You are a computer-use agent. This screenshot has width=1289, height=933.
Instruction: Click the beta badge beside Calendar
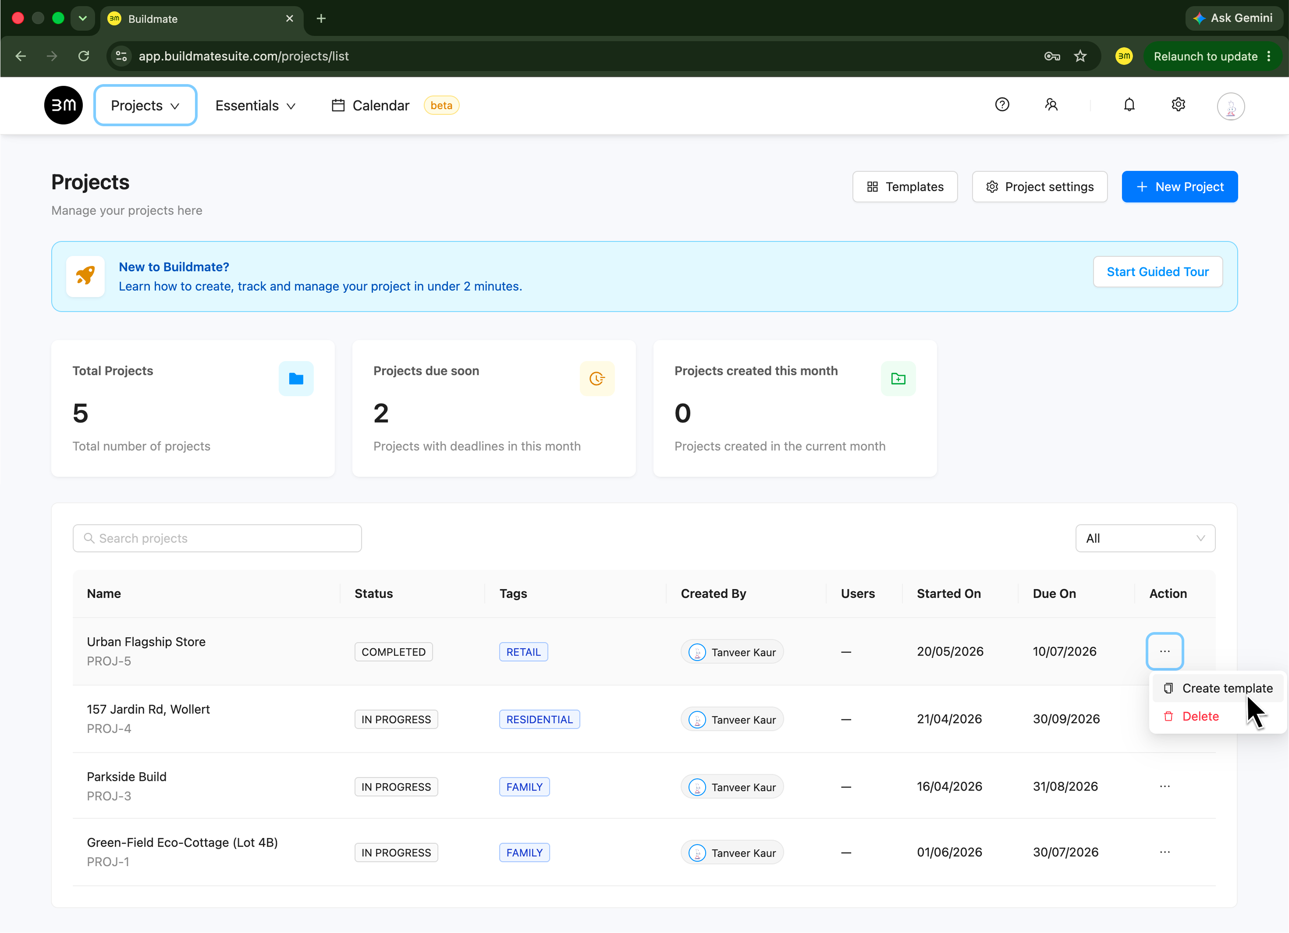pyautogui.click(x=441, y=105)
